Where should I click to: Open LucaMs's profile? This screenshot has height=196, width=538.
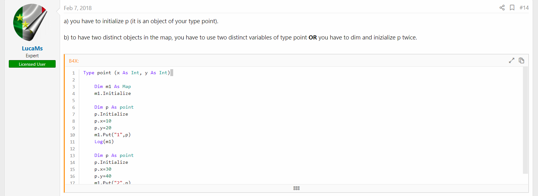click(x=32, y=48)
